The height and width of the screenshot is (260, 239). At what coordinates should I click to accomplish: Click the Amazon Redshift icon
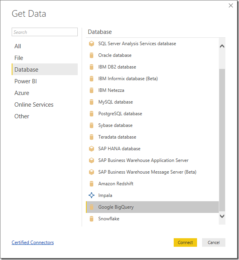(x=91, y=184)
